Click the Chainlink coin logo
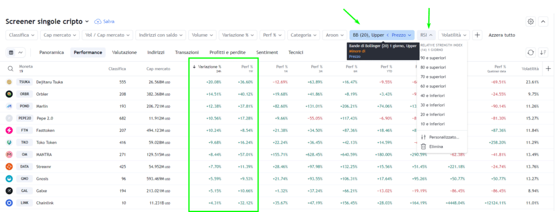The height and width of the screenshot is (212, 555). [9, 203]
